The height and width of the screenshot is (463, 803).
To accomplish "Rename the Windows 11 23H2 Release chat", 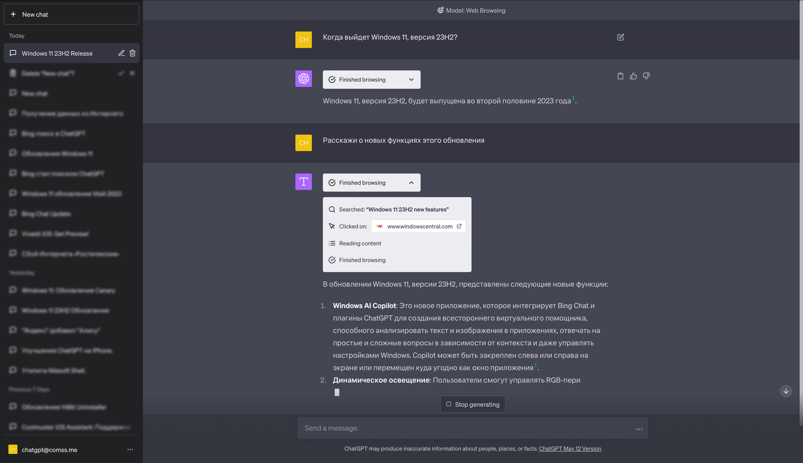I will [x=122, y=53].
